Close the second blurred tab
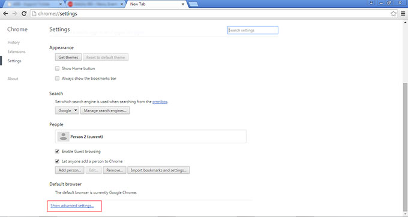This screenshot has width=408, height=217. click(122, 4)
